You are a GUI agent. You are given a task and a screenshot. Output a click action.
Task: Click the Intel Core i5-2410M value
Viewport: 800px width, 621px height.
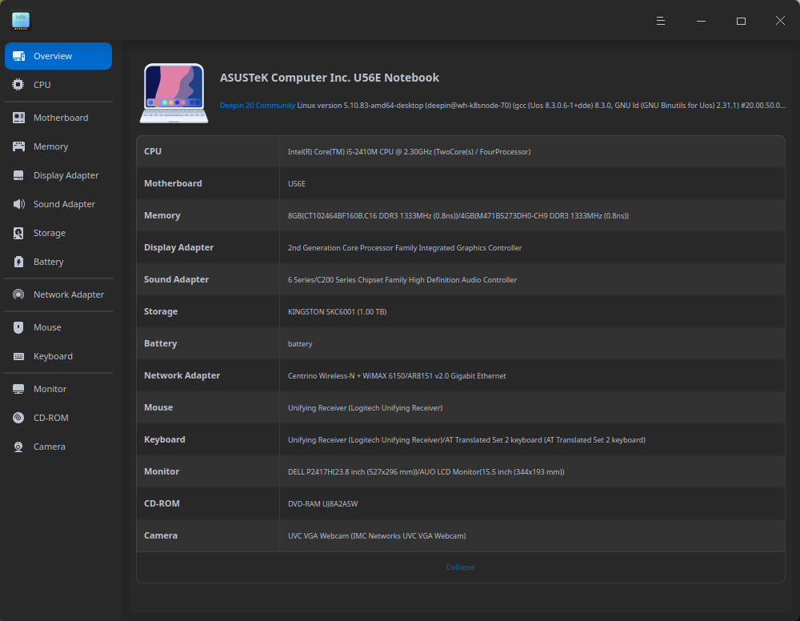[409, 152]
